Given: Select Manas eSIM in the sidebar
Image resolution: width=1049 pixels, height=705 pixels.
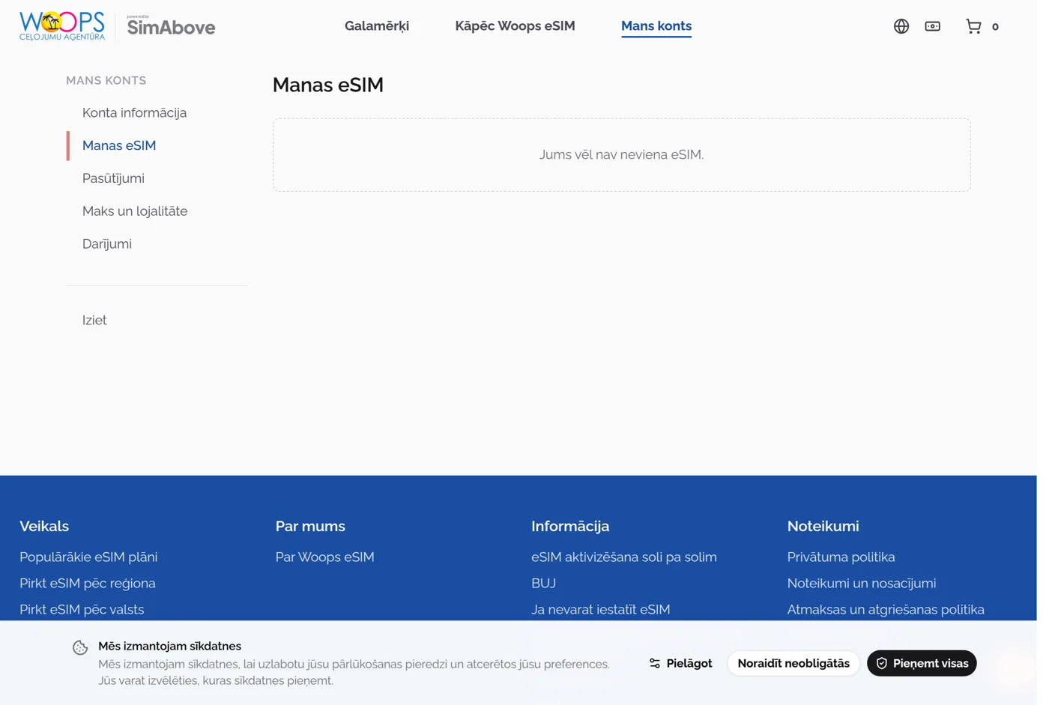Looking at the screenshot, I should click(119, 145).
